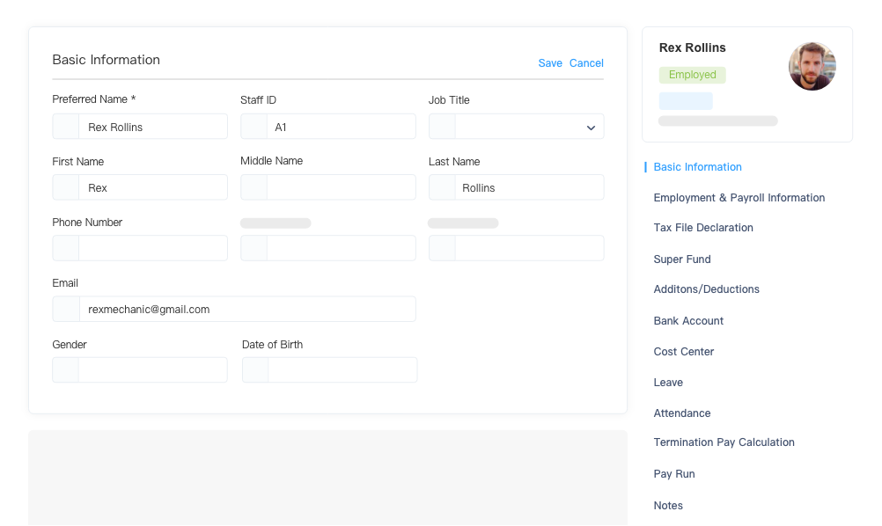Viewport: 882px width, 526px height.
Task: Open Tax File Declaration section
Action: click(x=703, y=228)
